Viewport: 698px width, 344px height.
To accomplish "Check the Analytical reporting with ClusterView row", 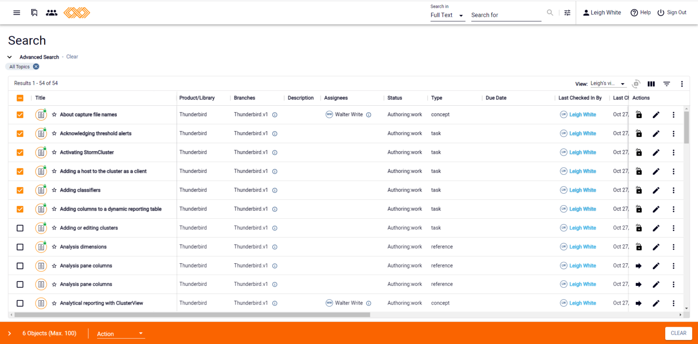I will point(20,303).
